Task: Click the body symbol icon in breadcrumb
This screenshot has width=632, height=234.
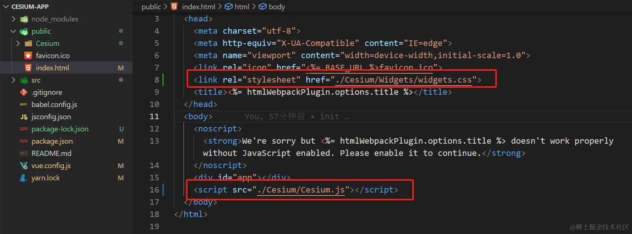Action: (263, 7)
